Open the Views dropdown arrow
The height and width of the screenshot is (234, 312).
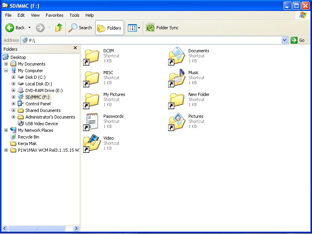(138, 28)
